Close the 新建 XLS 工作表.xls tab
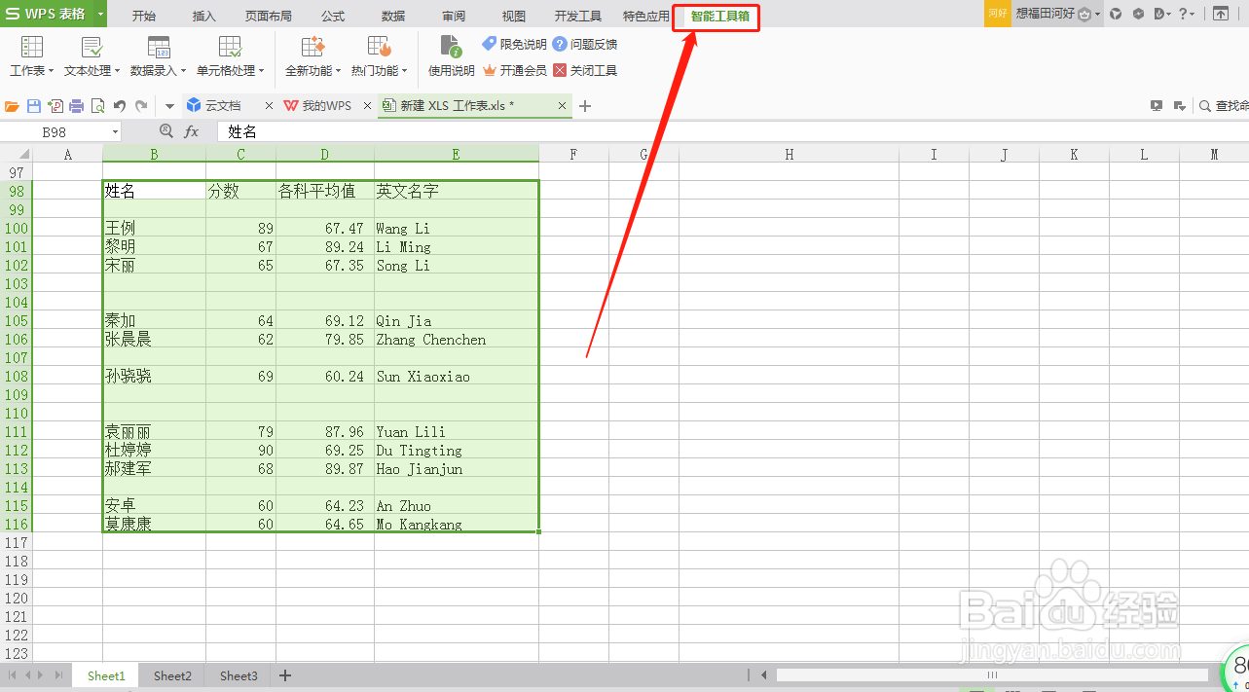The image size is (1249, 692). 563,106
